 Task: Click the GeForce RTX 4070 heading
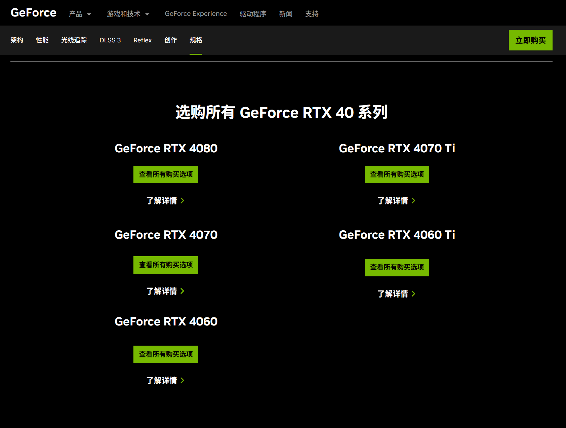click(x=166, y=235)
